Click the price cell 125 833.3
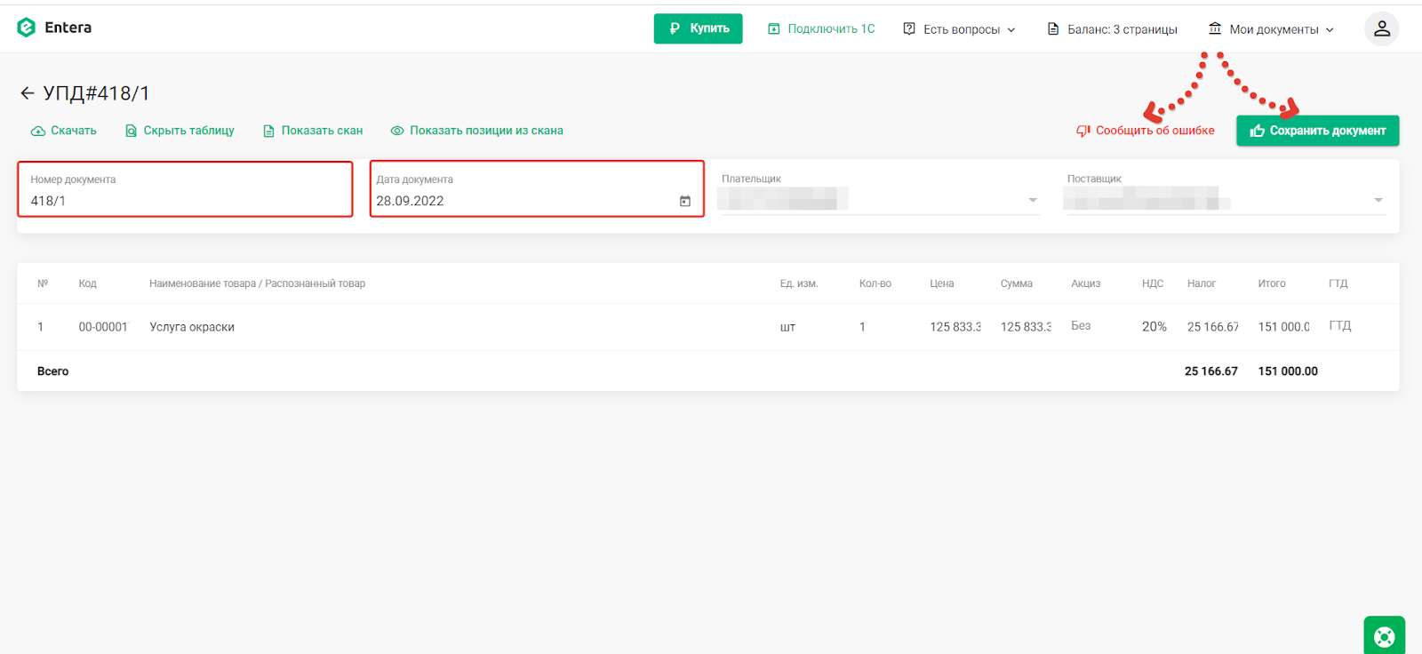The image size is (1422, 654). point(955,327)
